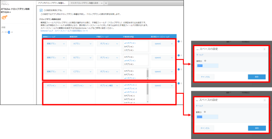Click the 要素ID info icon in lower dialog
272x139 pixels.
(205, 112)
